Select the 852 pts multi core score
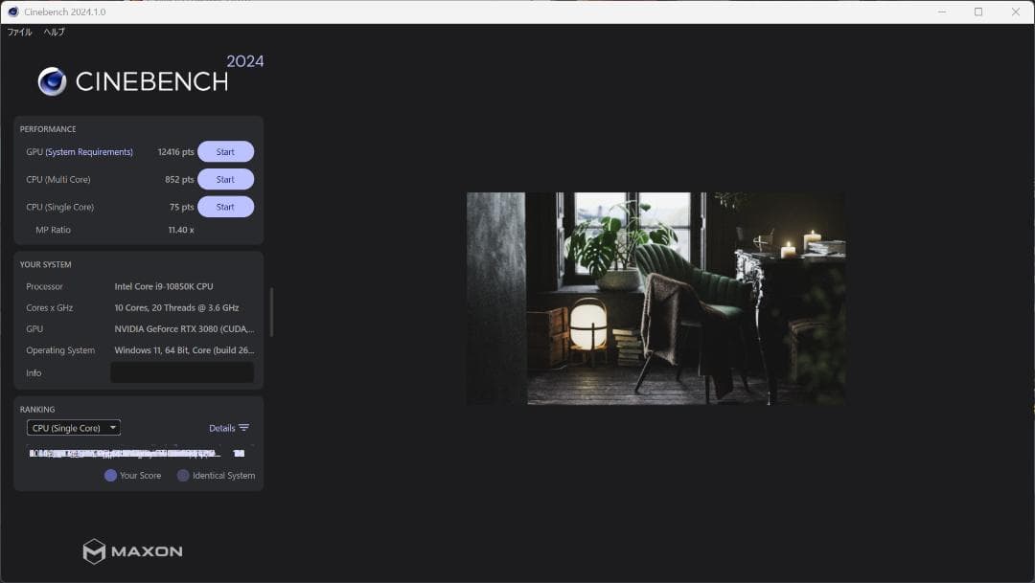This screenshot has width=1035, height=583. pos(179,179)
